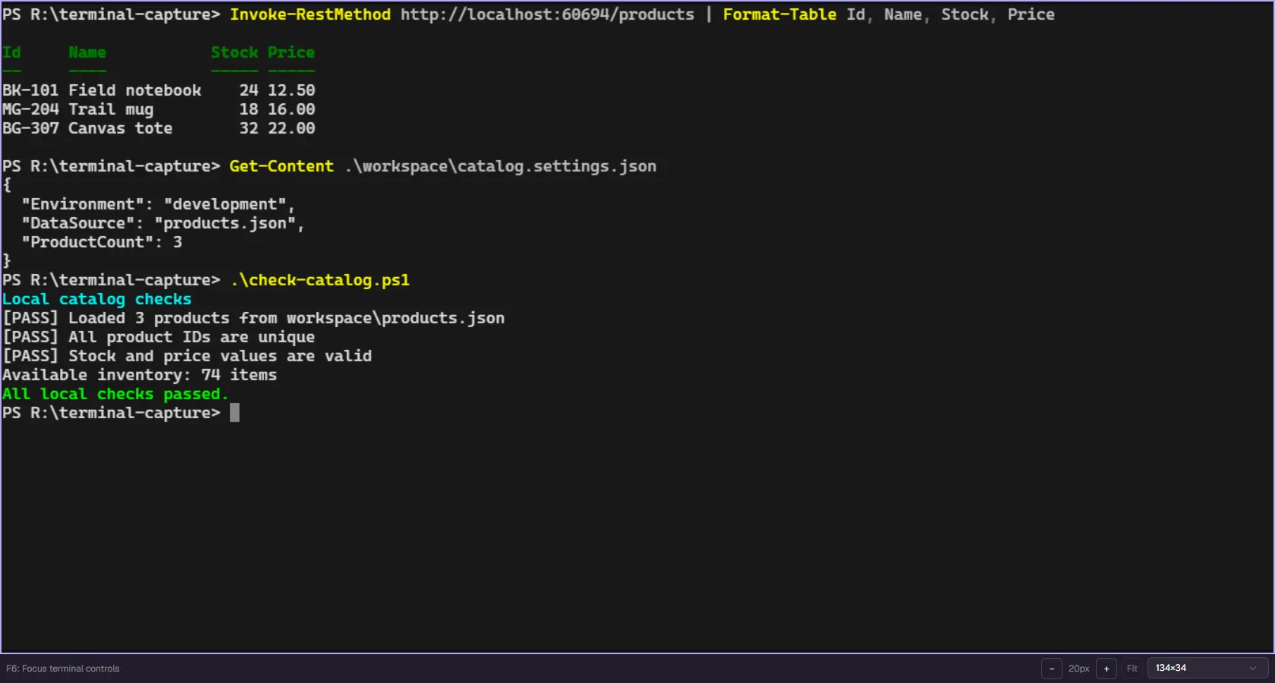Open the 134×34 terminal size dropdown
Image resolution: width=1275 pixels, height=683 pixels.
point(1207,669)
